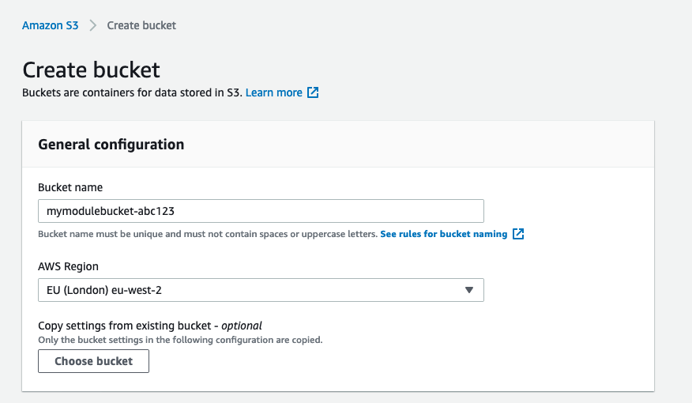The width and height of the screenshot is (692, 403).
Task: Click 'Buckets are containers' description text
Action: point(133,92)
